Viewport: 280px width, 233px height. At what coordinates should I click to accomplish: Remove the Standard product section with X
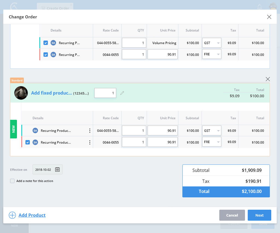[x=268, y=79]
